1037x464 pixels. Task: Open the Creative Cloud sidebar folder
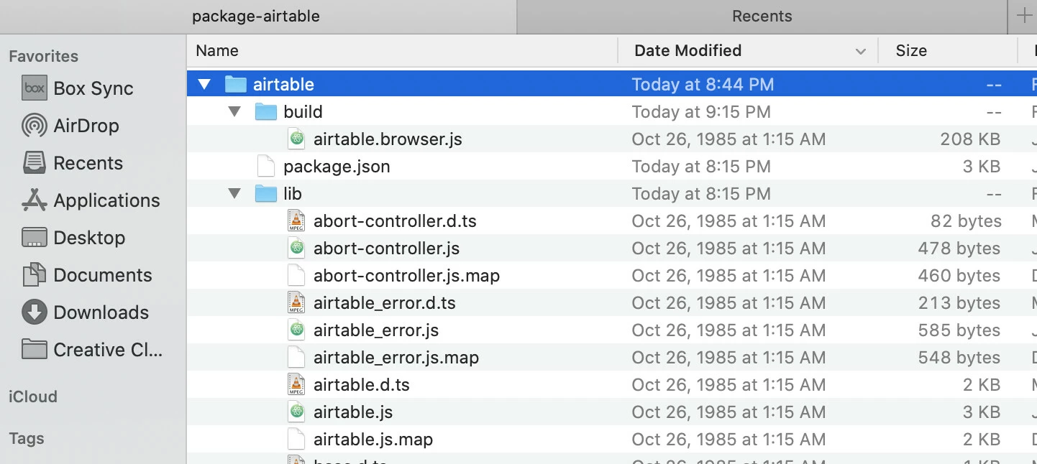pyautogui.click(x=92, y=350)
